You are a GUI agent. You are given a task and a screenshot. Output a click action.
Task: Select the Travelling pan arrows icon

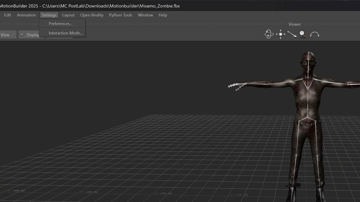coord(281,34)
